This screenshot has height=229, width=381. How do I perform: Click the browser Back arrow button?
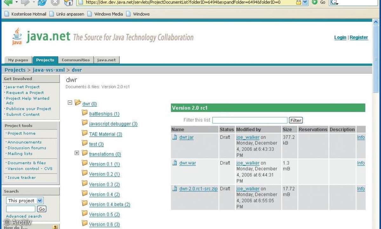click(x=8, y=3)
